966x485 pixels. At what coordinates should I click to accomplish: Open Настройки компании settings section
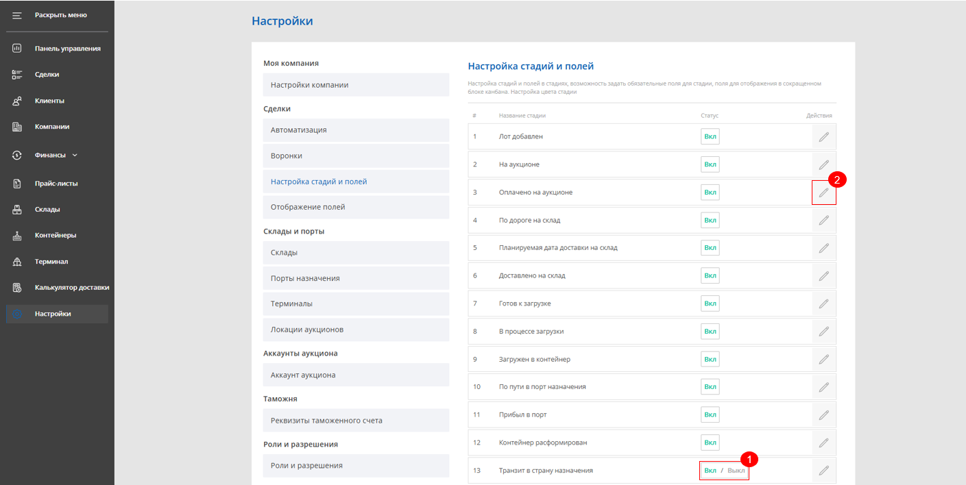[356, 85]
